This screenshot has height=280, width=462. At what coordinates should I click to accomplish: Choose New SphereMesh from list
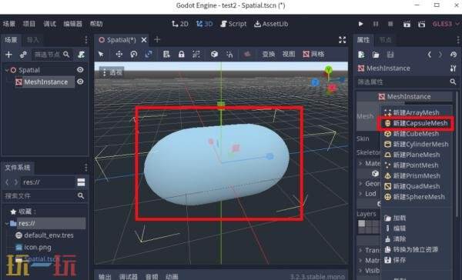[x=416, y=197]
